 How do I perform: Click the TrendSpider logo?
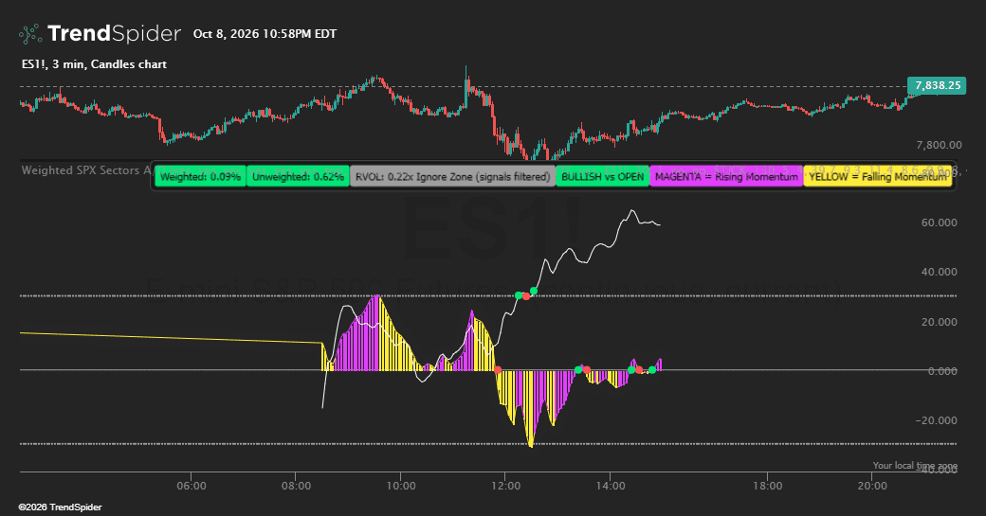(100, 34)
